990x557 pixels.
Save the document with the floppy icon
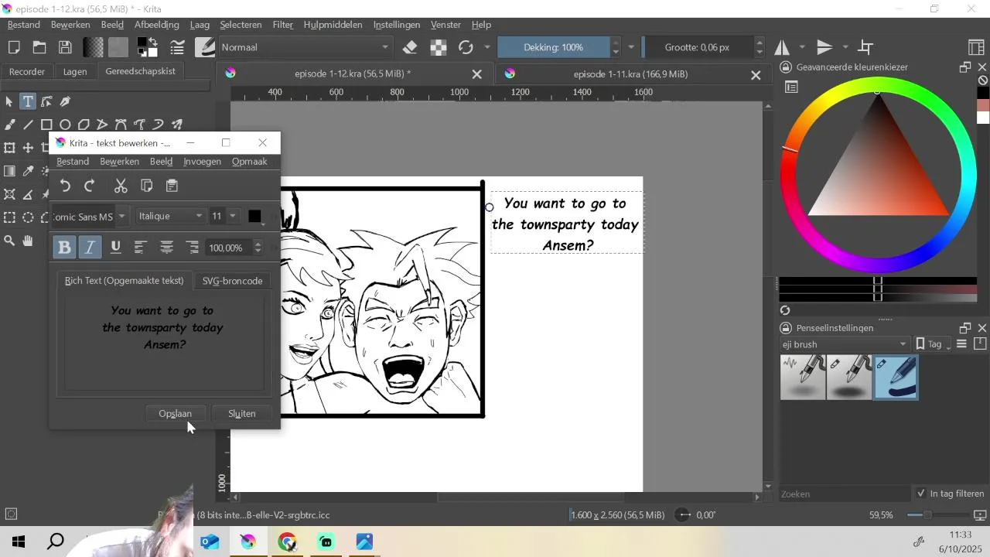pos(66,47)
